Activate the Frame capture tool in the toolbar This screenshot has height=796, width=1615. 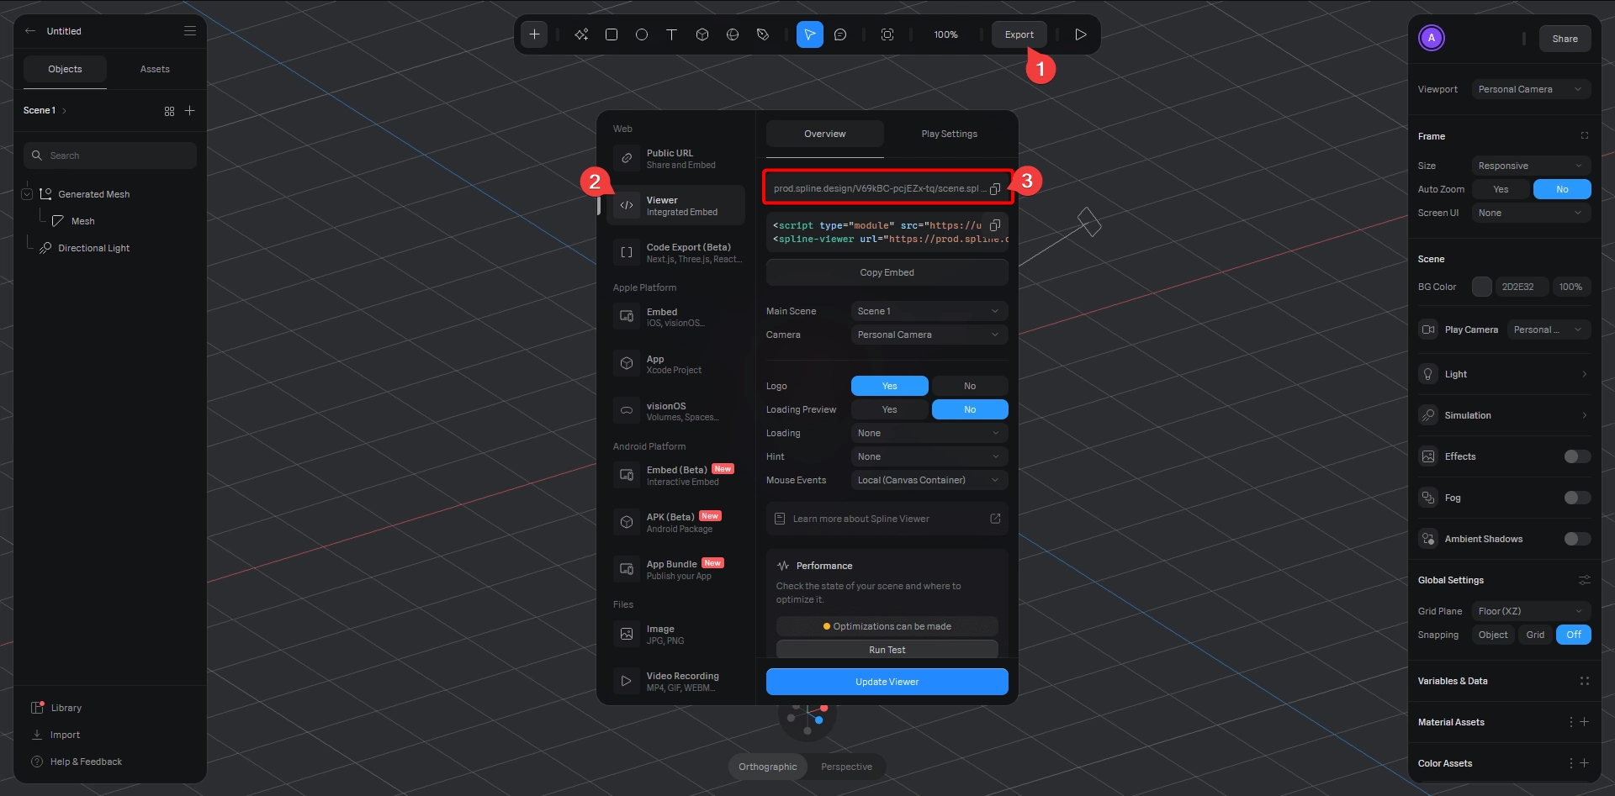(x=887, y=34)
